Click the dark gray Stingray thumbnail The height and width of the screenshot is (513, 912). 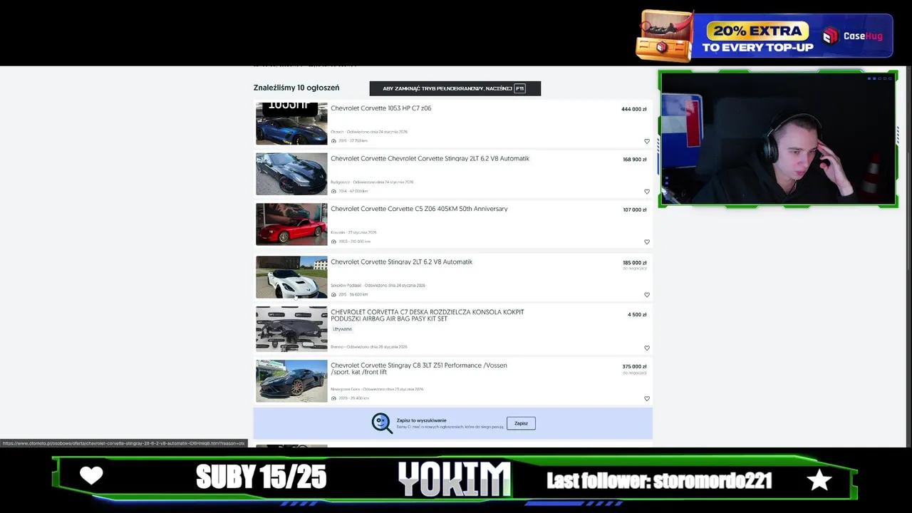coord(291,174)
